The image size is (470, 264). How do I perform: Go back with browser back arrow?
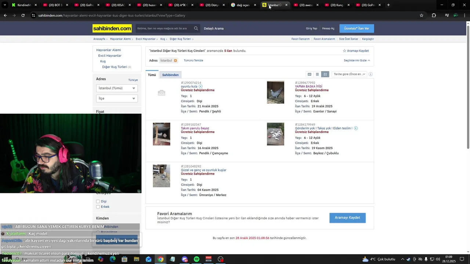pos(5,15)
